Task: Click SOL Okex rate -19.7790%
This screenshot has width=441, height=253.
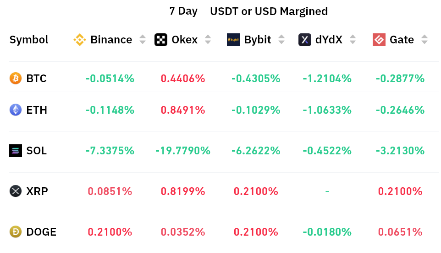Action: point(183,151)
